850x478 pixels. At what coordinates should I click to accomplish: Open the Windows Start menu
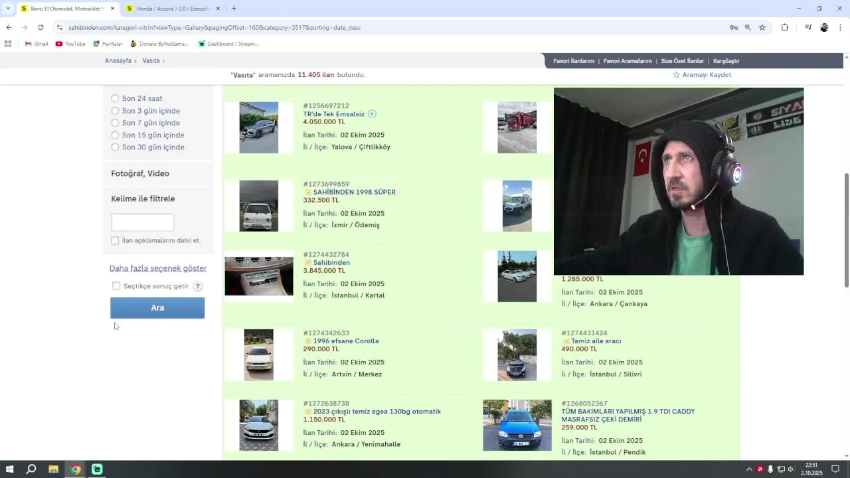(x=9, y=469)
